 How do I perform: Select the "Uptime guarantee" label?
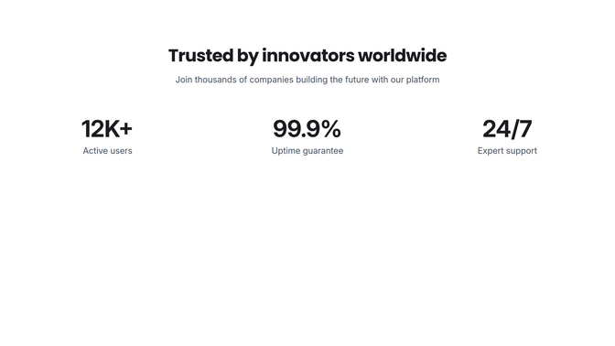(307, 151)
